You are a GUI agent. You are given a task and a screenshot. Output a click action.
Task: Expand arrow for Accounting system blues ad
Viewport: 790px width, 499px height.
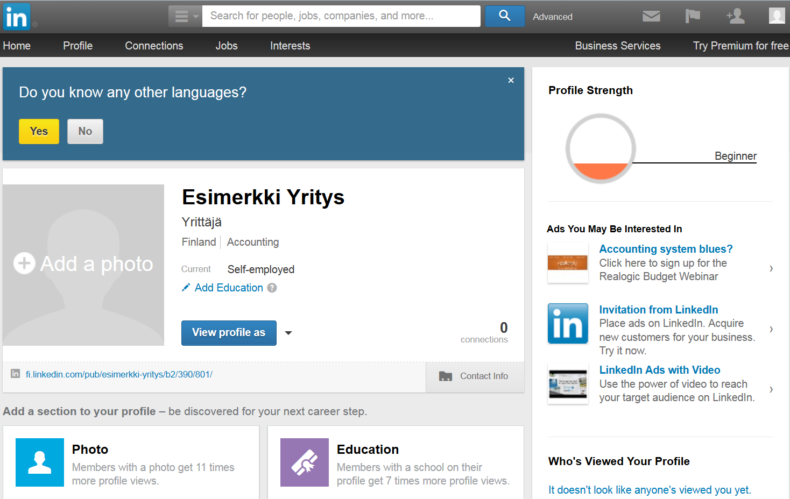(771, 268)
